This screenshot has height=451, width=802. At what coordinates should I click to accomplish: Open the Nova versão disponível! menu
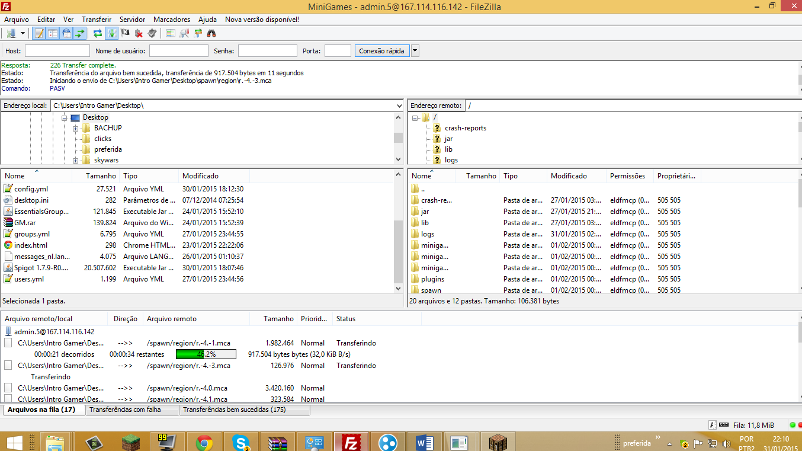coord(262,20)
